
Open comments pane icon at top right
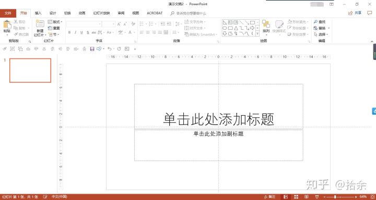pyautogui.click(x=370, y=13)
